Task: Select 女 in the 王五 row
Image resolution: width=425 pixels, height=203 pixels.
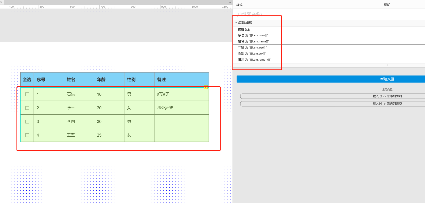Action: point(139,135)
